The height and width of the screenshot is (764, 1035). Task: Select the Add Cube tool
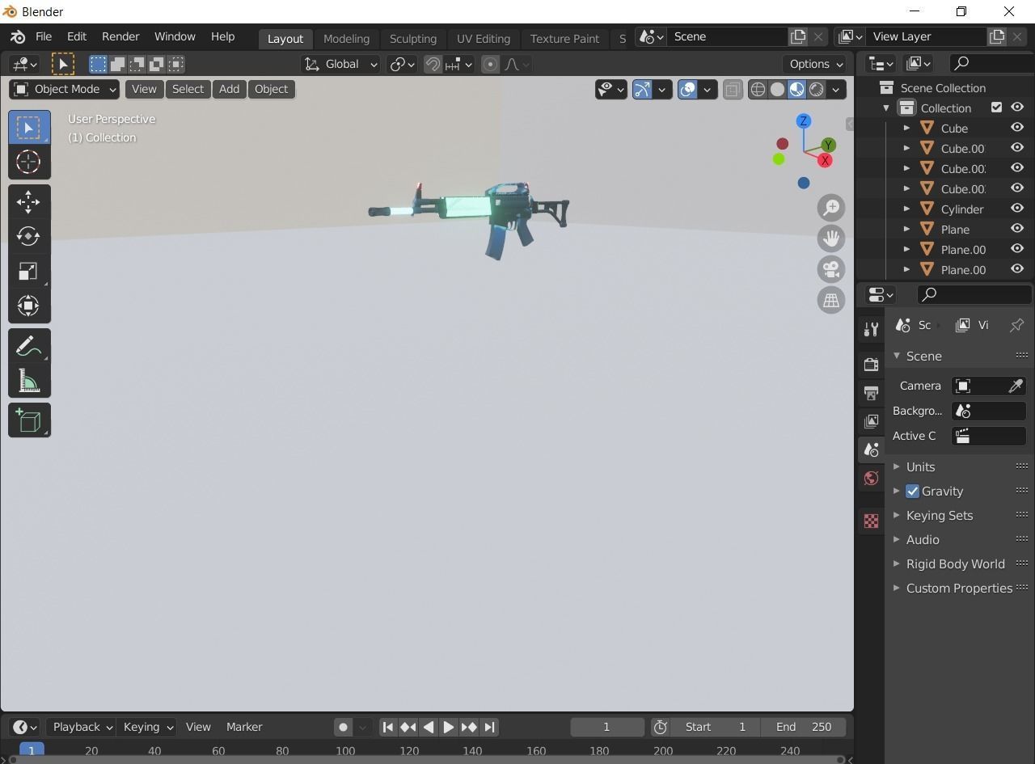coord(28,420)
